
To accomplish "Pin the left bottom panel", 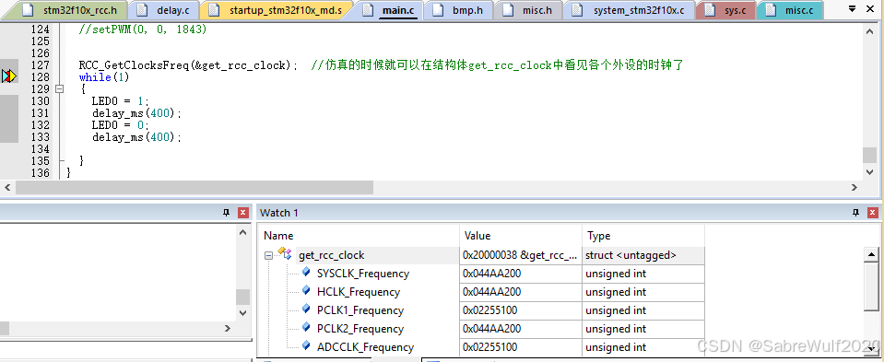I will (227, 212).
